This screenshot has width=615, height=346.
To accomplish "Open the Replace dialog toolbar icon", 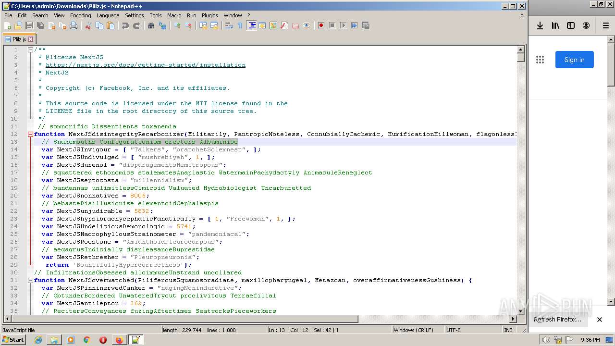I will point(162,25).
